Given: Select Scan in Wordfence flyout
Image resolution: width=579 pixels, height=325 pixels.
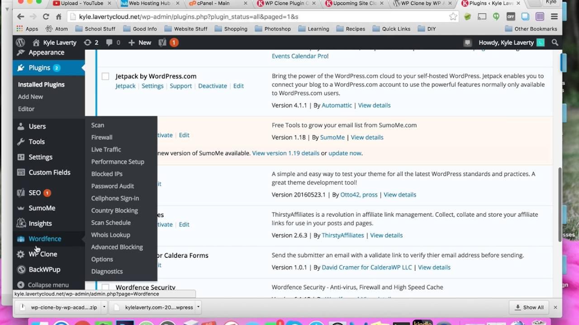Looking at the screenshot, I should click(x=98, y=125).
